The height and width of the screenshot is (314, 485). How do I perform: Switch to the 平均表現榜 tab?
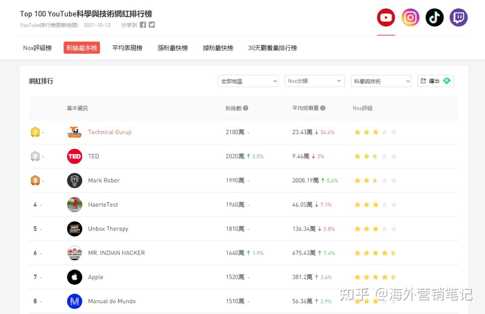pos(127,48)
